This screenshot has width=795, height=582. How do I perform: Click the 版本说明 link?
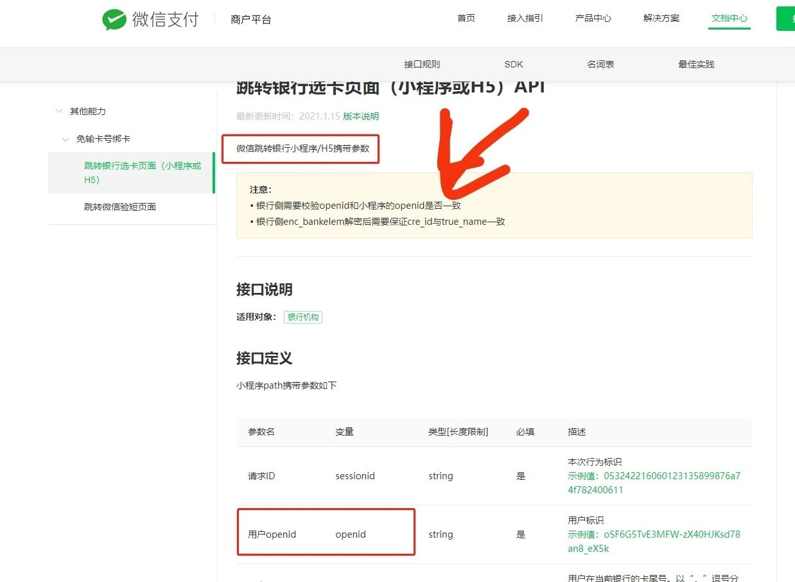pyautogui.click(x=361, y=116)
